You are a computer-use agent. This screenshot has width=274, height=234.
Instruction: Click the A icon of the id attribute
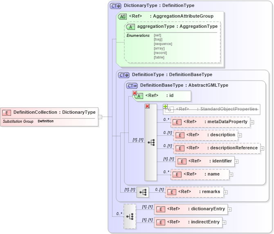click(139, 96)
